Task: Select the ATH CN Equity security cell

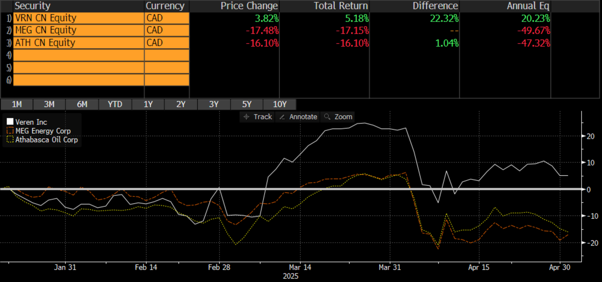Action: click(x=79, y=43)
